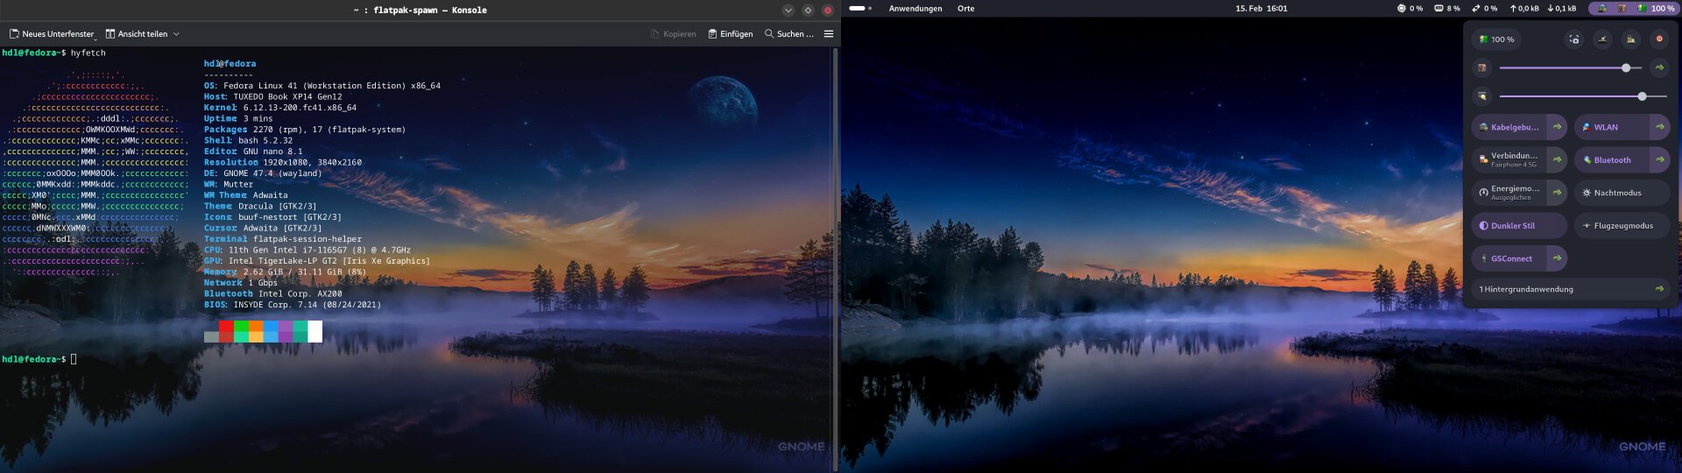The width and height of the screenshot is (1682, 473).
Task: Toggle Nachtmodus night light
Action: click(x=1622, y=193)
